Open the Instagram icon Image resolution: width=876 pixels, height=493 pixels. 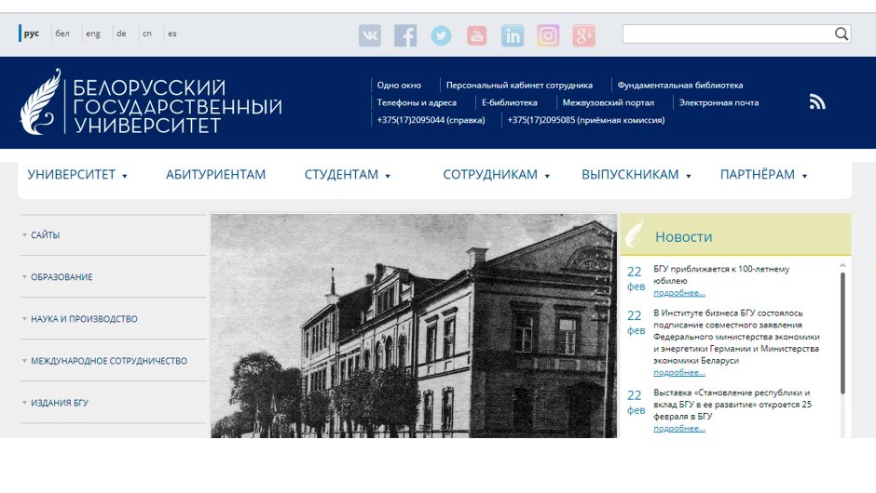pyautogui.click(x=548, y=35)
